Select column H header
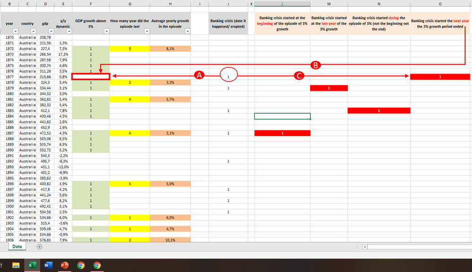The height and width of the screenshot is (272, 472). click(x=171, y=4)
